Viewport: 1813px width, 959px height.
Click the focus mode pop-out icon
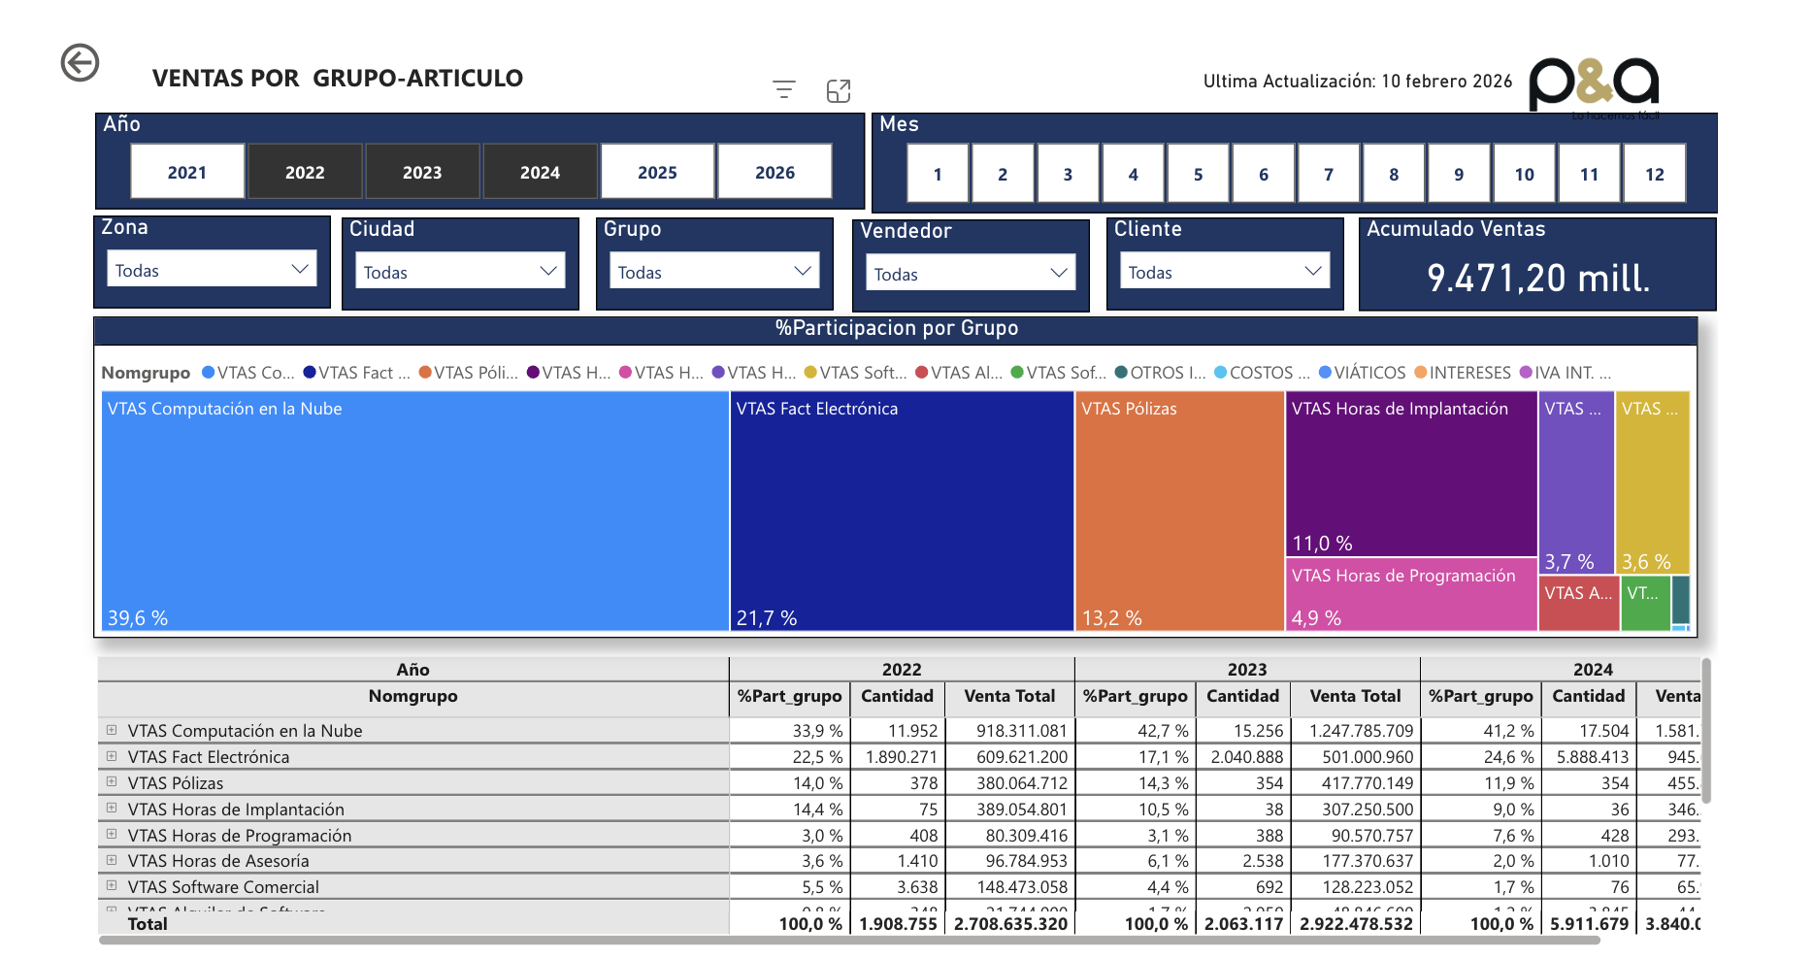(839, 90)
